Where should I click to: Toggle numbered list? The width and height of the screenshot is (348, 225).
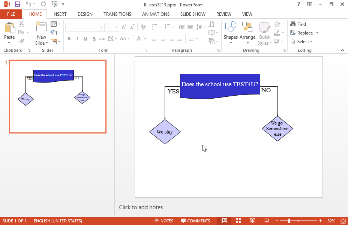168,27
